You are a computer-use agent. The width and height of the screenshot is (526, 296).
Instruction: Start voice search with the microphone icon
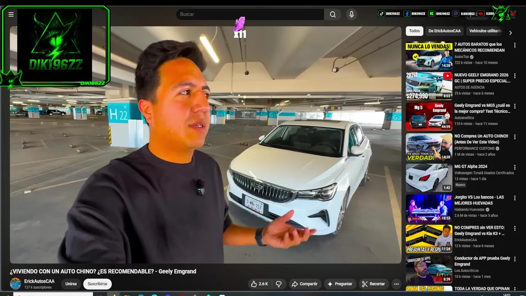point(351,14)
